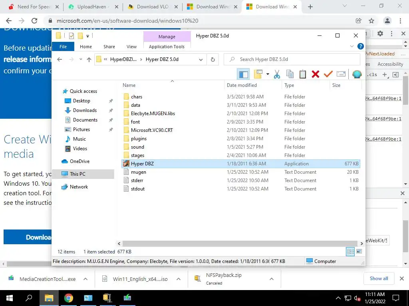This screenshot has width=409, height=306.
Task: Cut the selection with the scissors icon
Action: coord(277,75)
